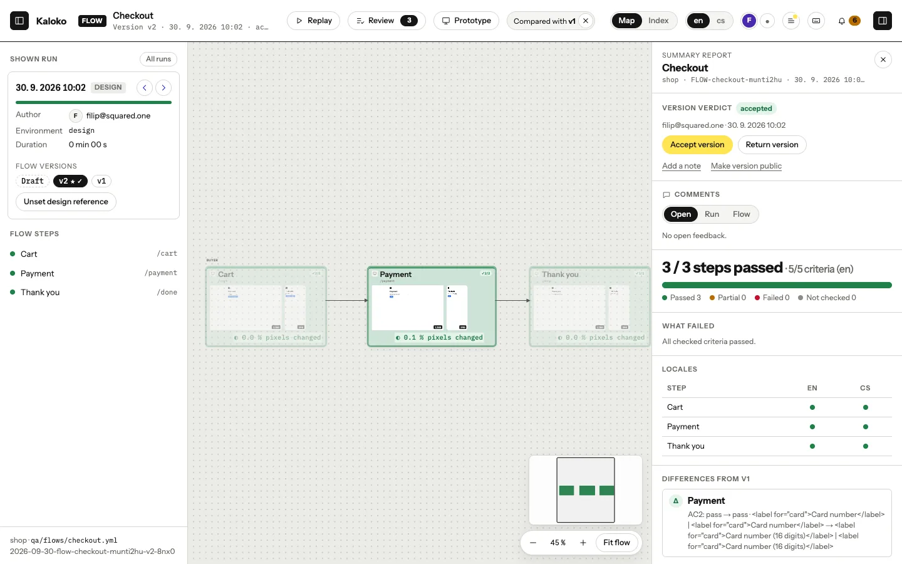
Task: Select the Thank you flow step in list
Action: coord(93,292)
